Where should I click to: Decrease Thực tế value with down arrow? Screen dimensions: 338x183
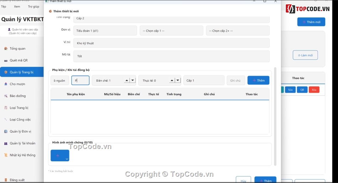coord(178,81)
